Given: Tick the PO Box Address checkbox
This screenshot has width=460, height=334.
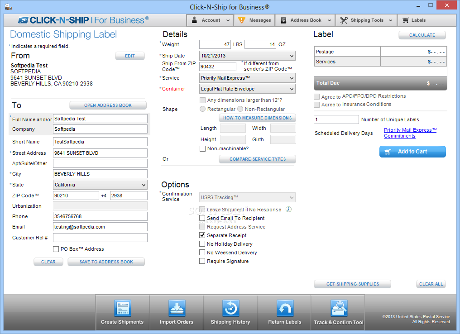Looking at the screenshot, I should (x=56, y=249).
